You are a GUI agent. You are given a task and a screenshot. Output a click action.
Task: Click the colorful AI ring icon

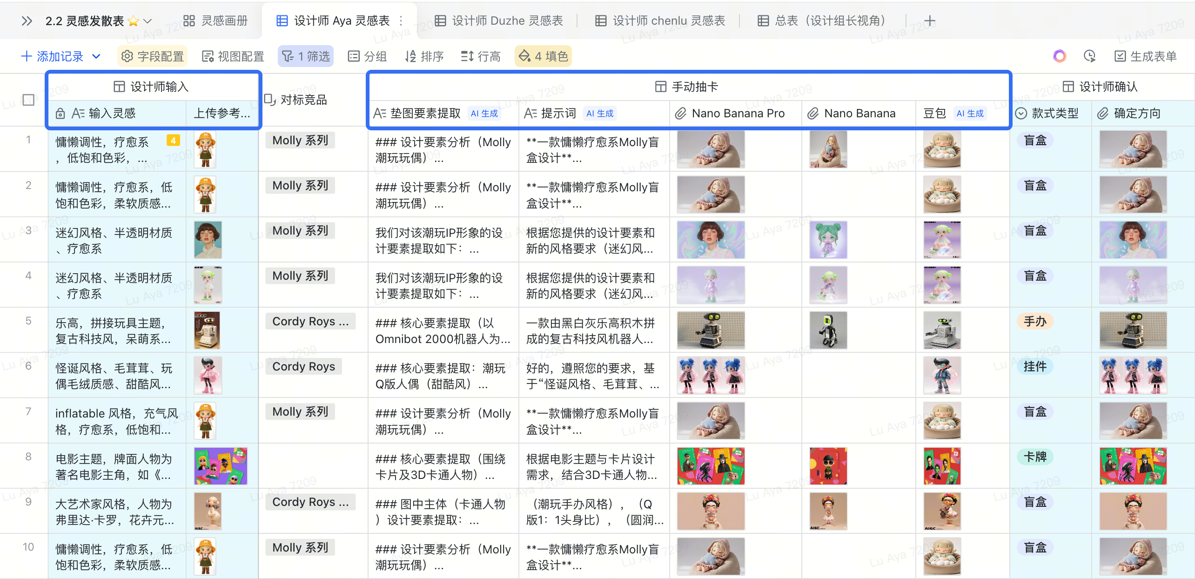pyautogui.click(x=1060, y=56)
